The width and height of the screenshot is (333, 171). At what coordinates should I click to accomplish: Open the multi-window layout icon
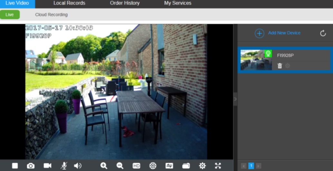(x=186, y=166)
